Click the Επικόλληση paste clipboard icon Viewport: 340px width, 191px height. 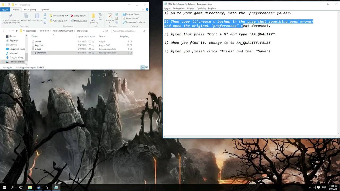pyautogui.click(x=37, y=16)
